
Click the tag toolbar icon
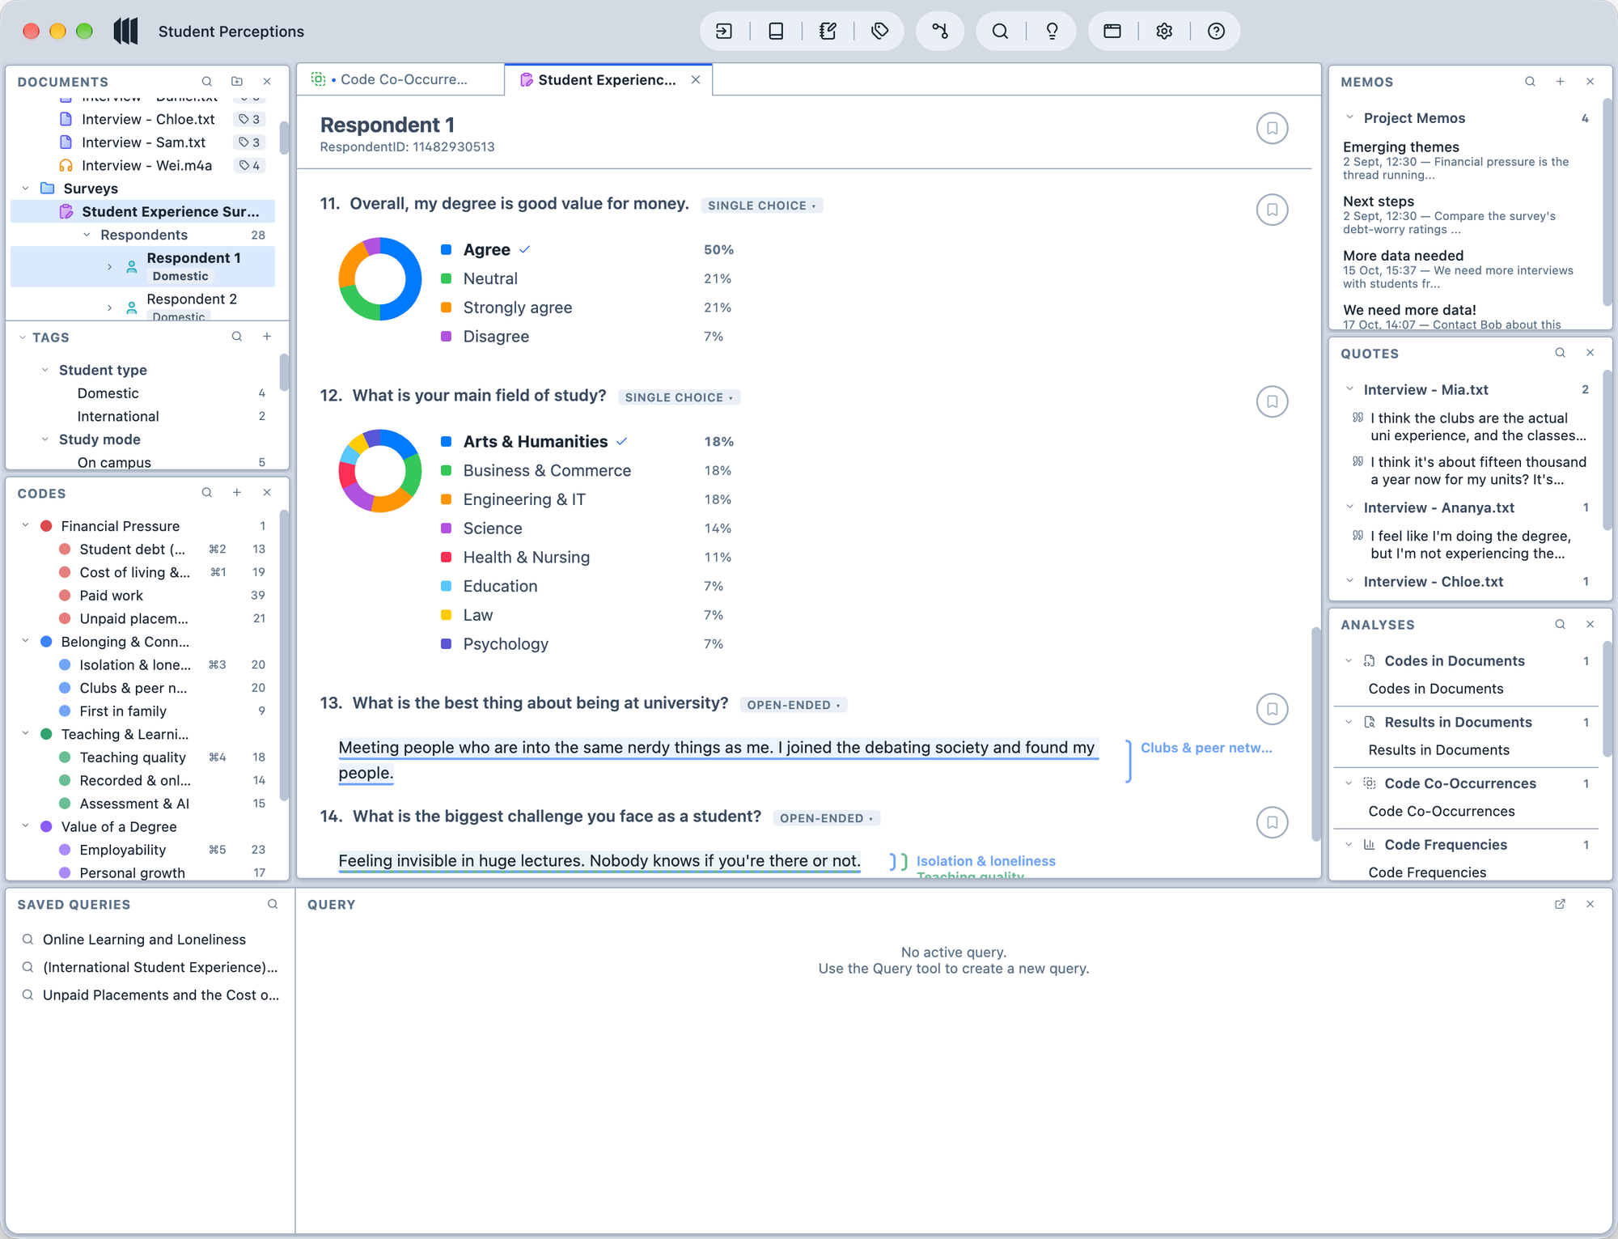(x=880, y=32)
